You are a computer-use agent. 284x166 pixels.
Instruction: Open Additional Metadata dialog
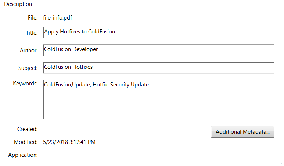click(242, 132)
